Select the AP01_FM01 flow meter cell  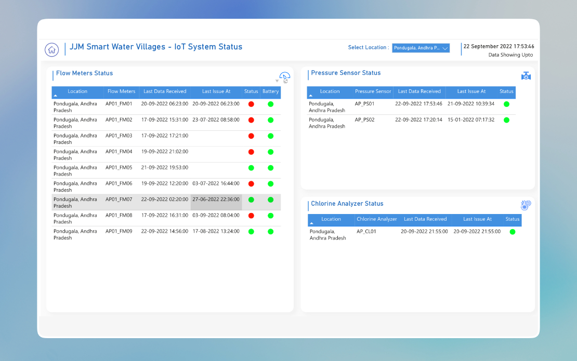pyautogui.click(x=119, y=104)
